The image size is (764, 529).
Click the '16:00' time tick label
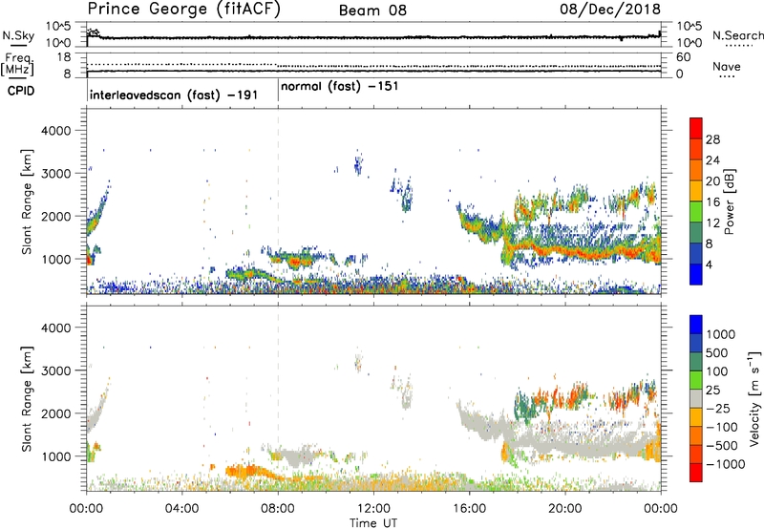(x=469, y=509)
